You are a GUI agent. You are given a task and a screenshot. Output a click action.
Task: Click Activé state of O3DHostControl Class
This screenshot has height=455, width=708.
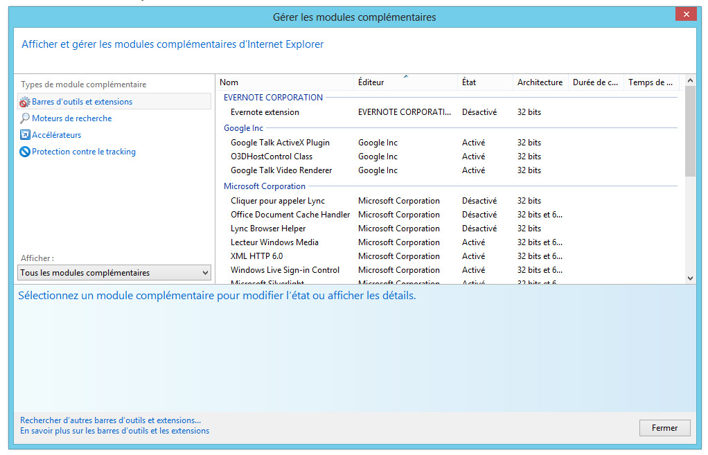pos(473,157)
